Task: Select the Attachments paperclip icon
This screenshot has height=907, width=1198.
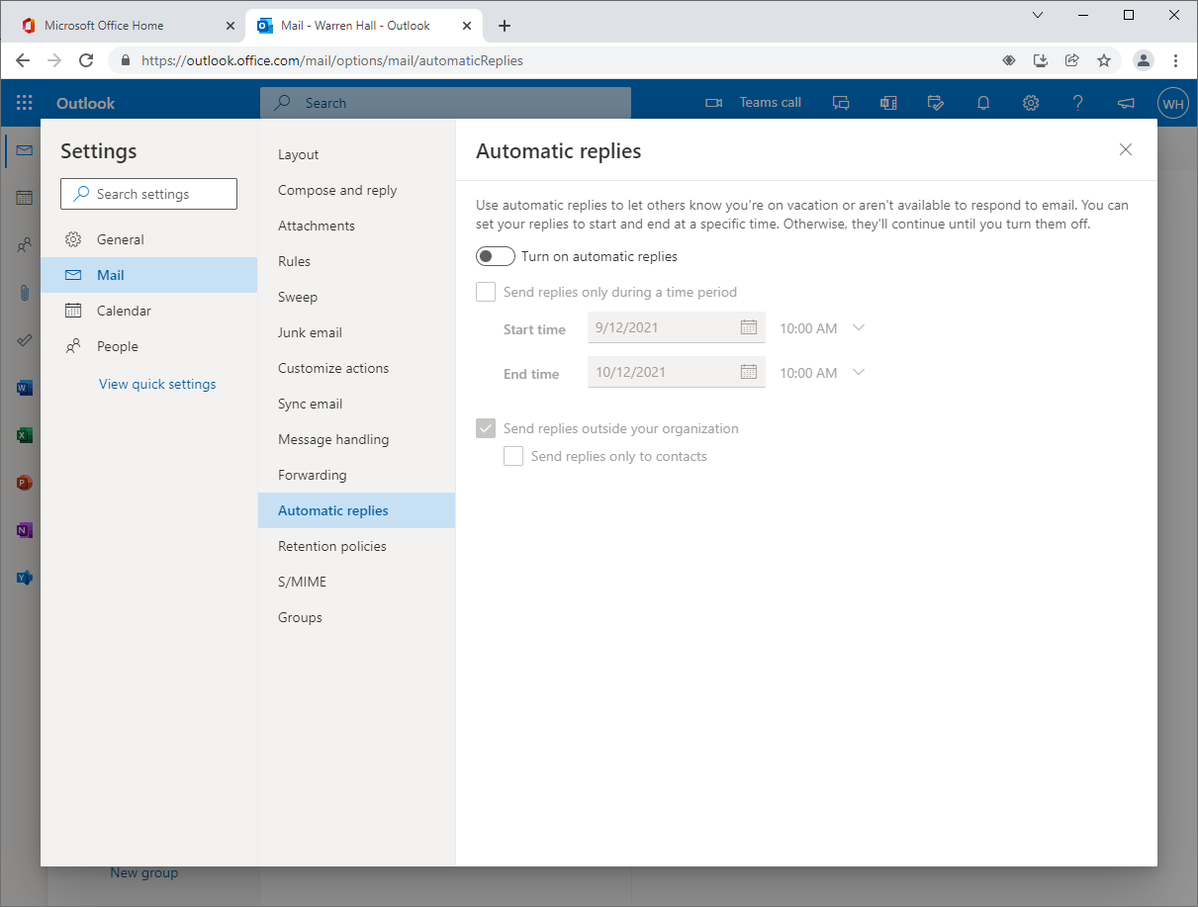Action: (24, 293)
